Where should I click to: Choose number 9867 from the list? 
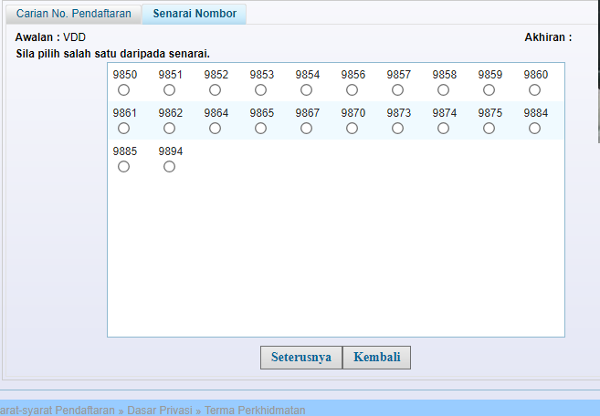[306, 129]
